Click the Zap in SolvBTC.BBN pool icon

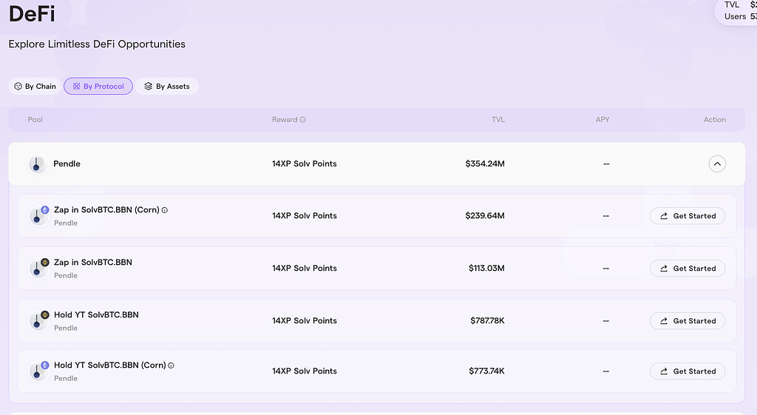click(38, 269)
